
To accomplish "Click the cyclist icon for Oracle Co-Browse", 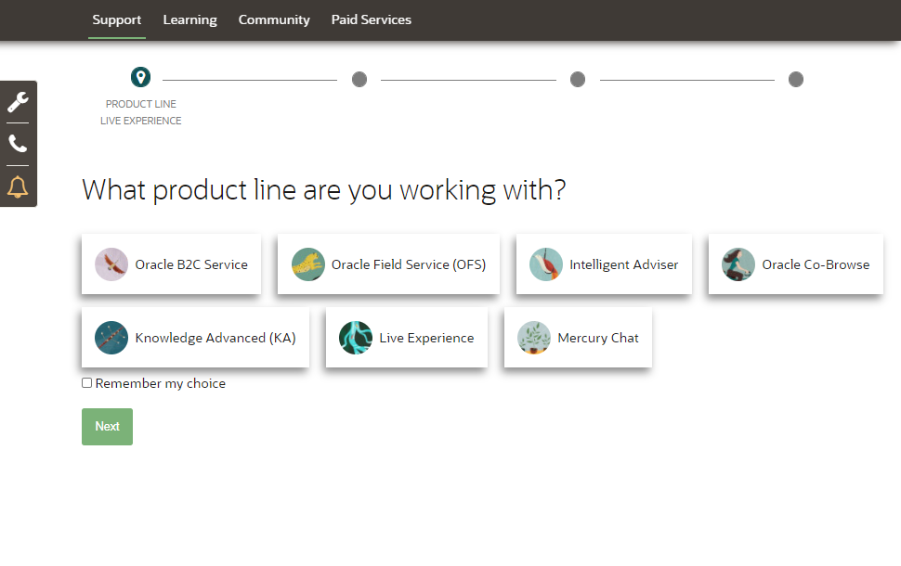I will click(x=738, y=264).
